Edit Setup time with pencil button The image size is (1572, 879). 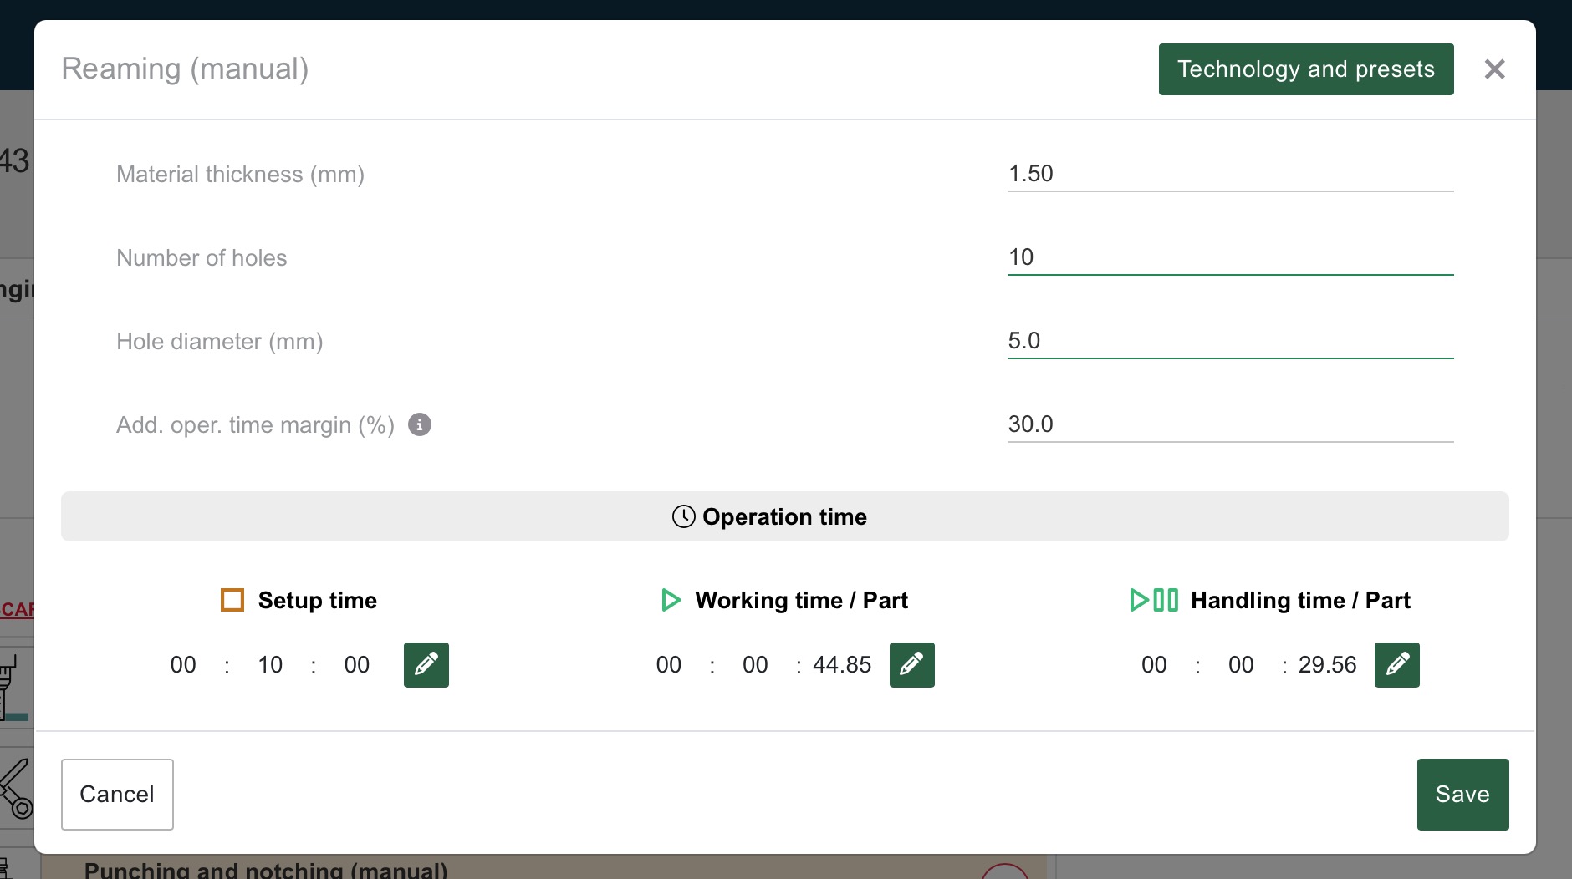click(x=426, y=665)
